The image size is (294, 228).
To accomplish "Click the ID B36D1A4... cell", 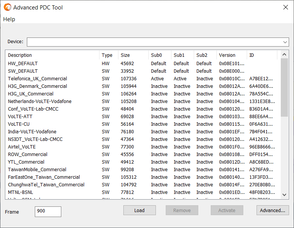I will (261, 109).
